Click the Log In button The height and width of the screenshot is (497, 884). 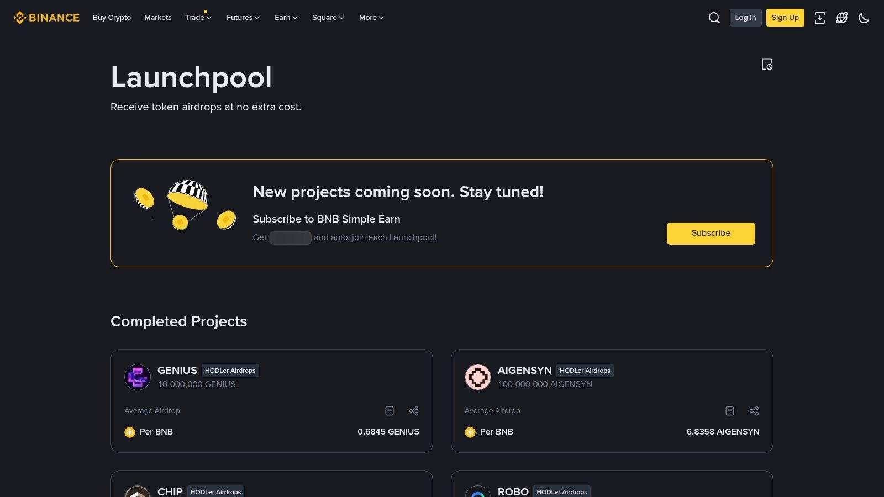[x=745, y=18]
